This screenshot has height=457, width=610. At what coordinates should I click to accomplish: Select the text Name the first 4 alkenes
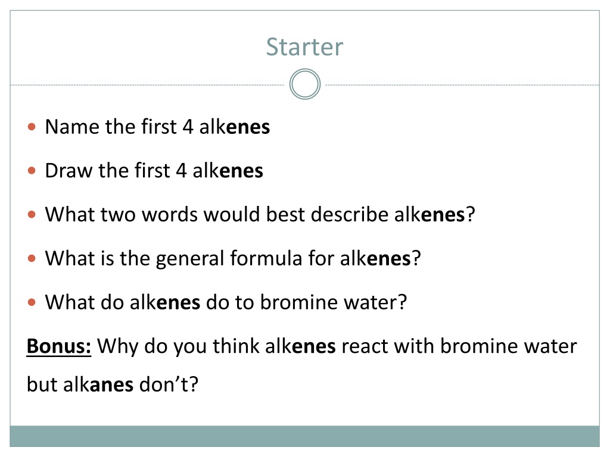[157, 127]
